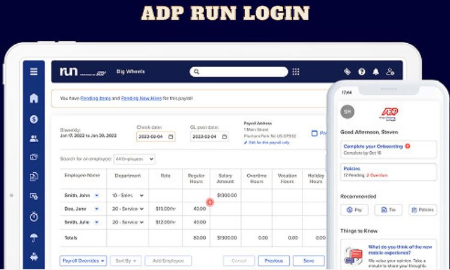
Task: Click the Cancel button
Action: click(x=239, y=261)
